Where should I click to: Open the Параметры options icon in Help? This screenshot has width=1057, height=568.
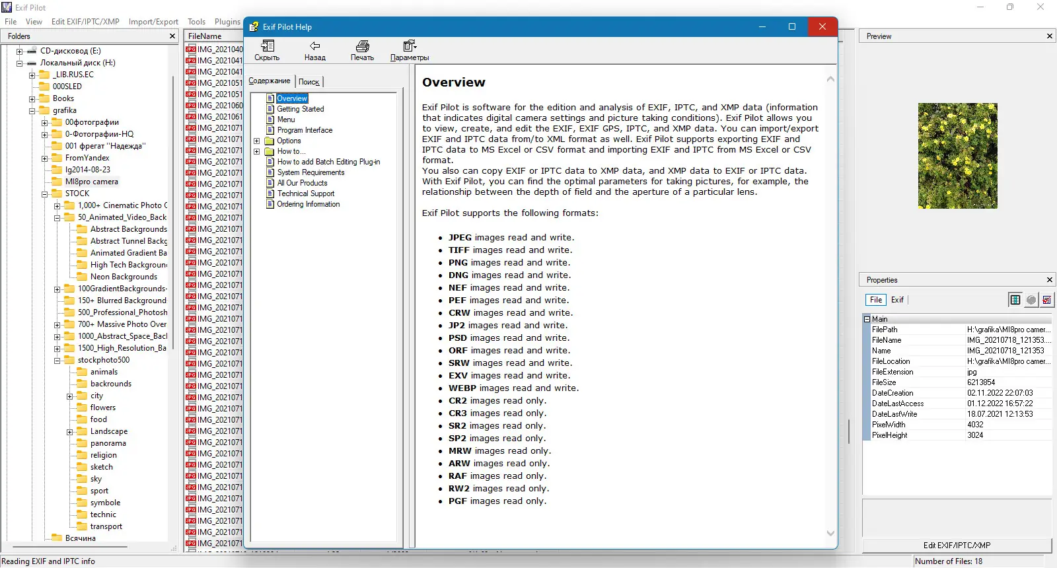click(410, 46)
